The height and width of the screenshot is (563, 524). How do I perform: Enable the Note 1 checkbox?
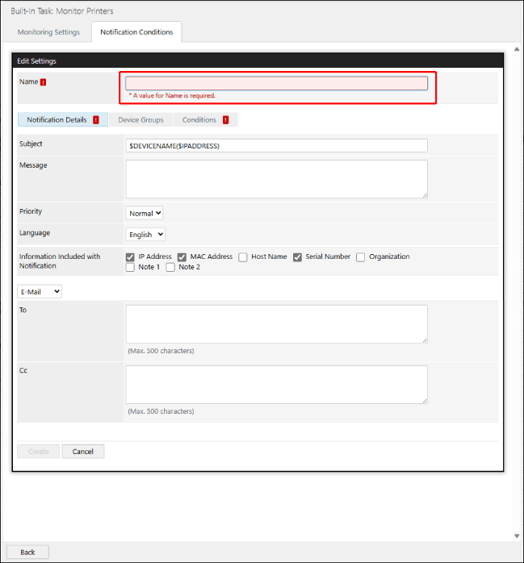[131, 268]
